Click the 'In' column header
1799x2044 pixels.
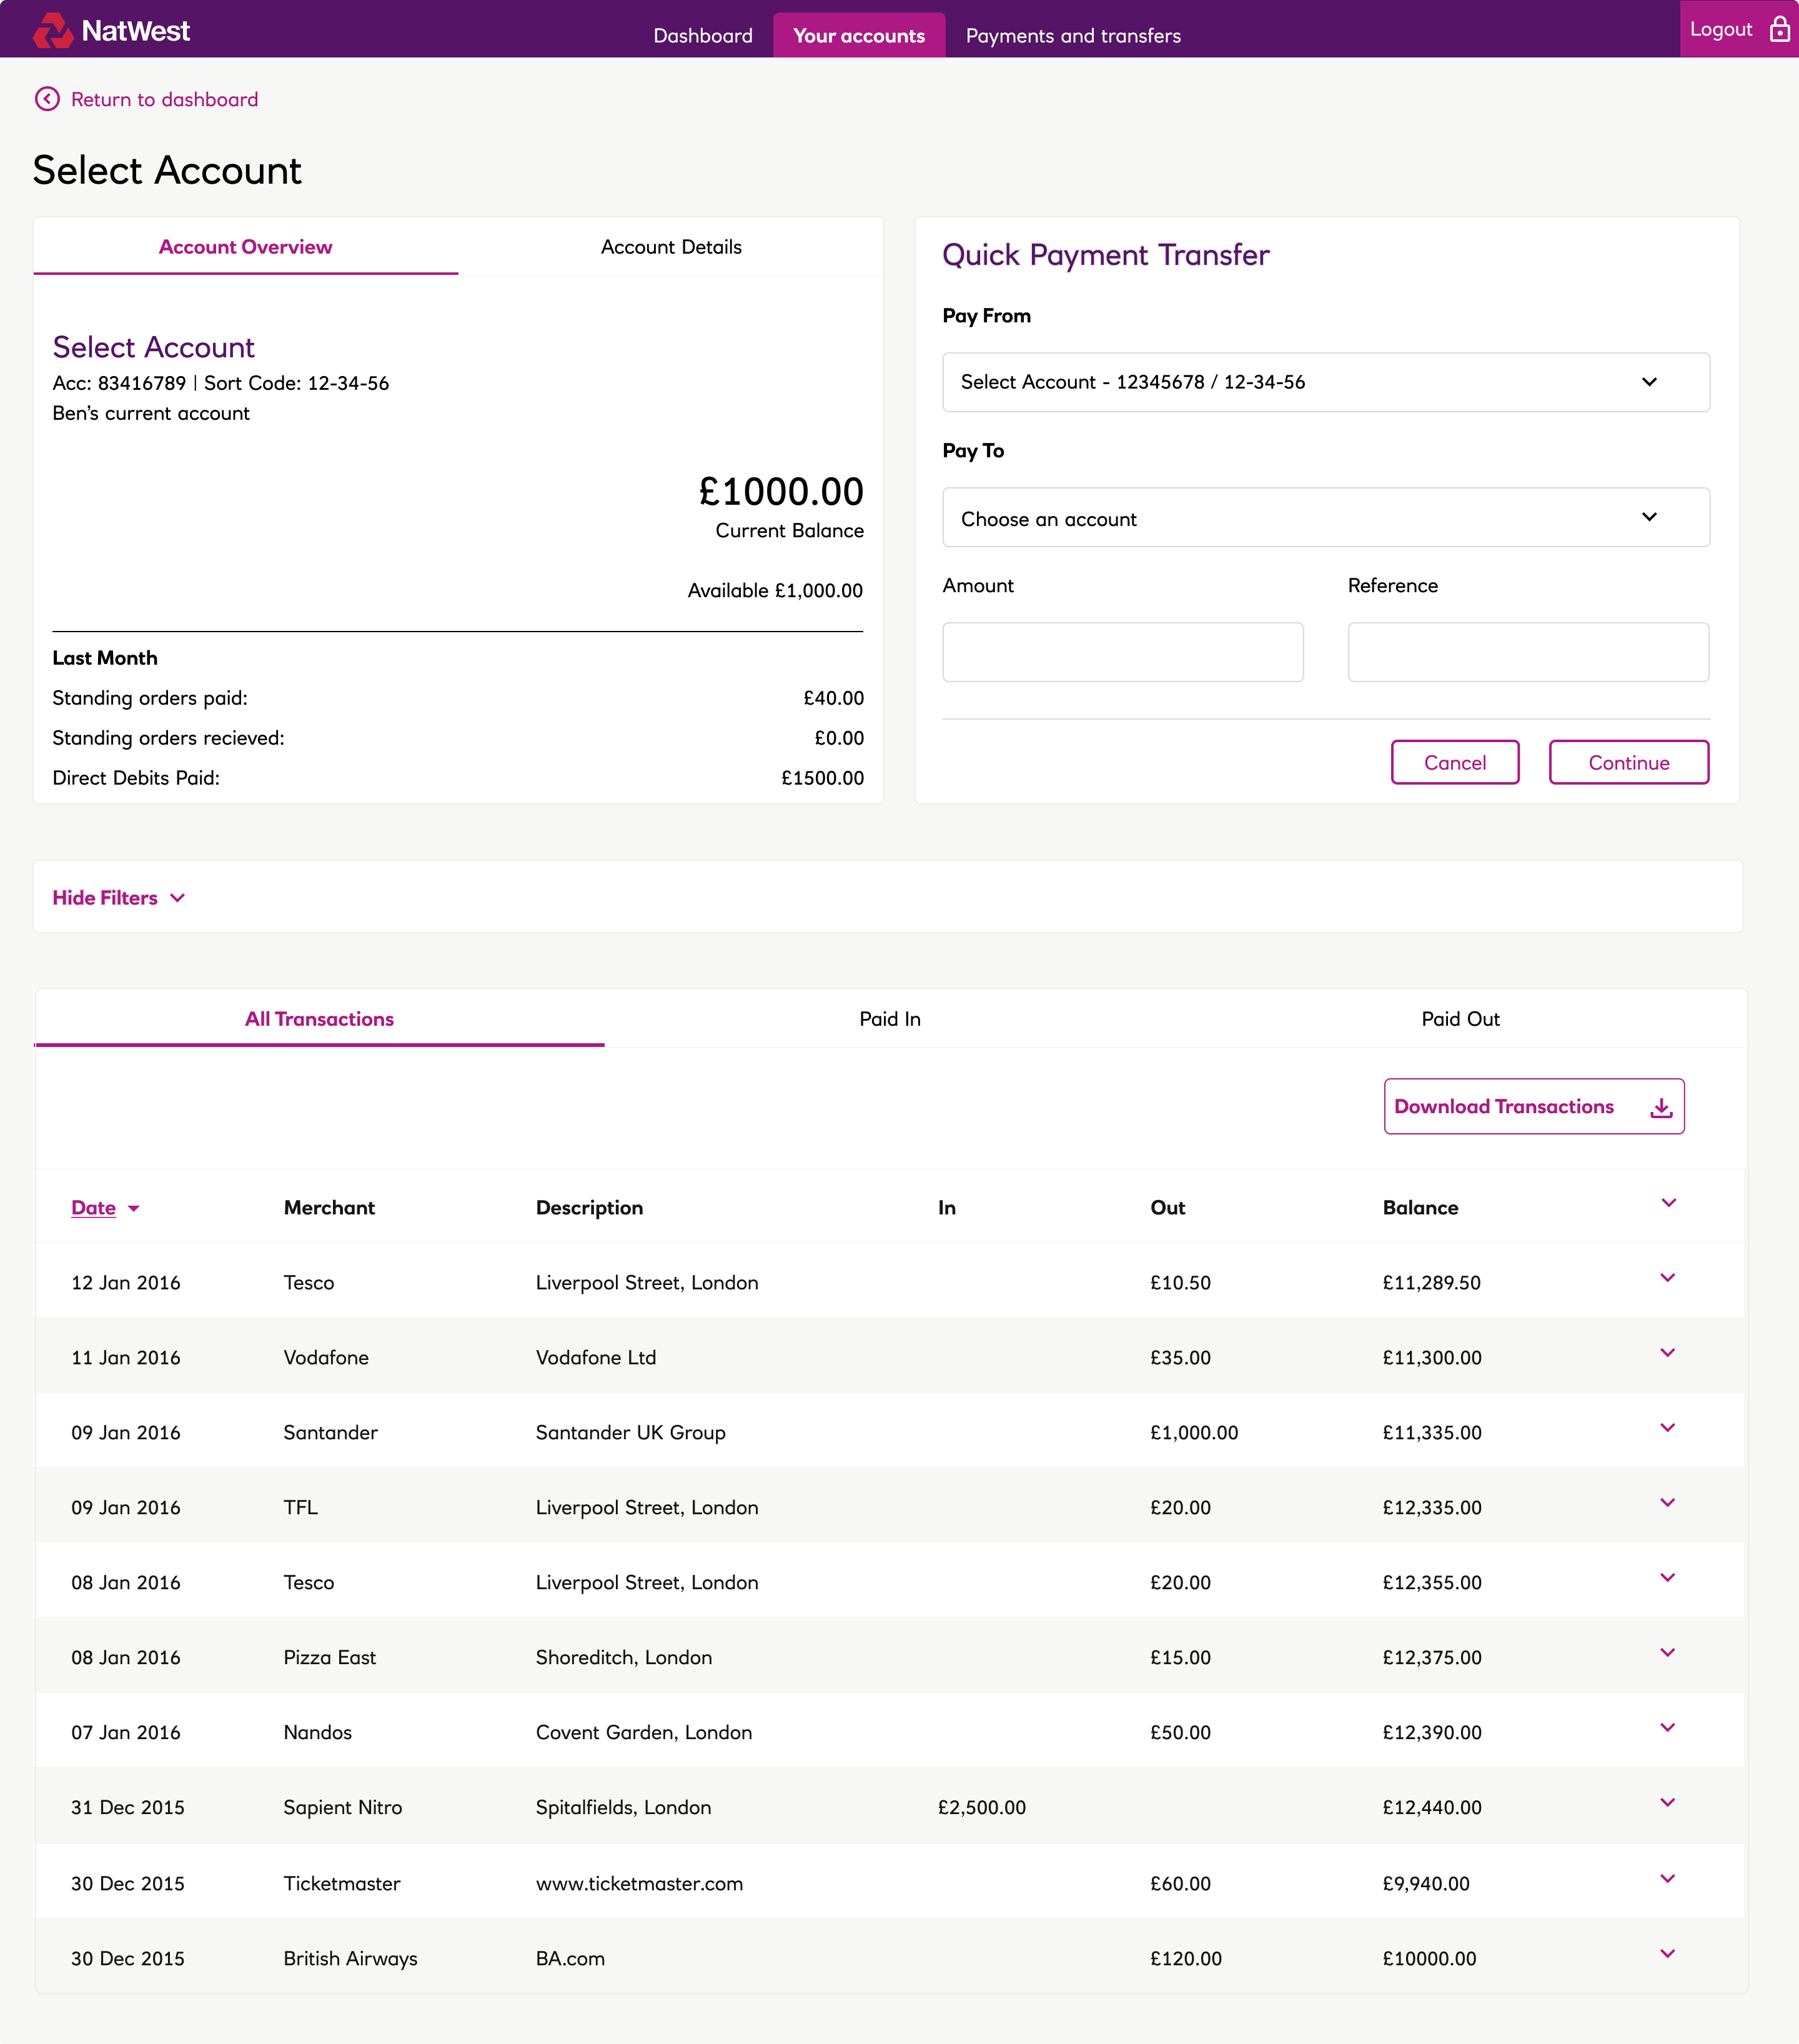click(947, 1208)
